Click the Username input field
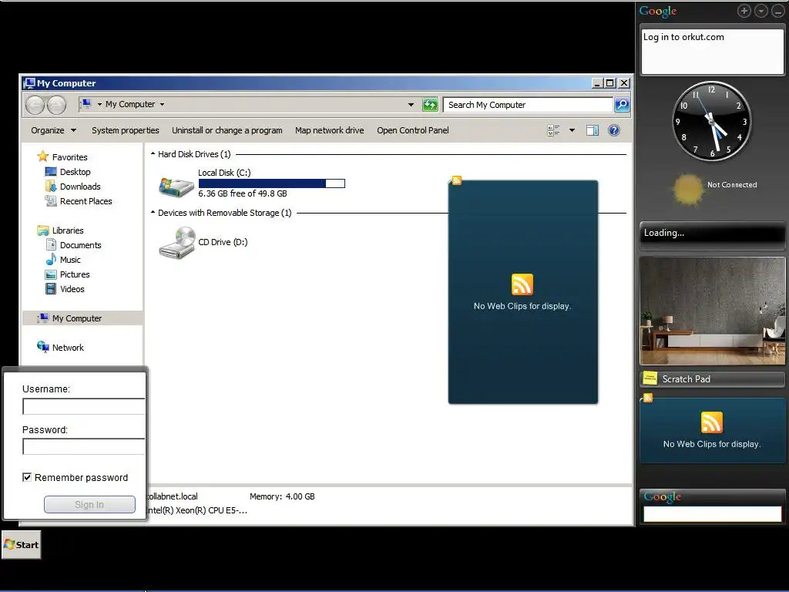Viewport: 789px width, 592px height. point(83,406)
